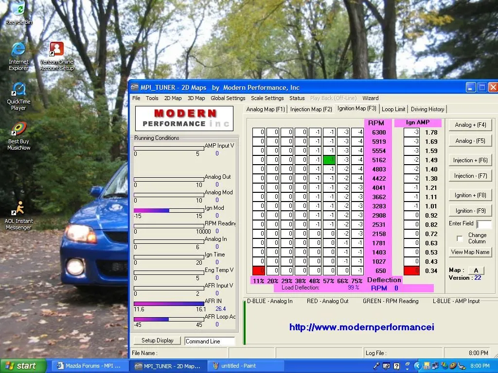Select the green highlighted map cell

[x=329, y=160]
